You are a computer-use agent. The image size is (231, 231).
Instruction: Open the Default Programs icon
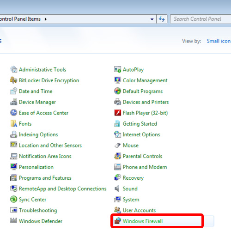tap(117, 91)
